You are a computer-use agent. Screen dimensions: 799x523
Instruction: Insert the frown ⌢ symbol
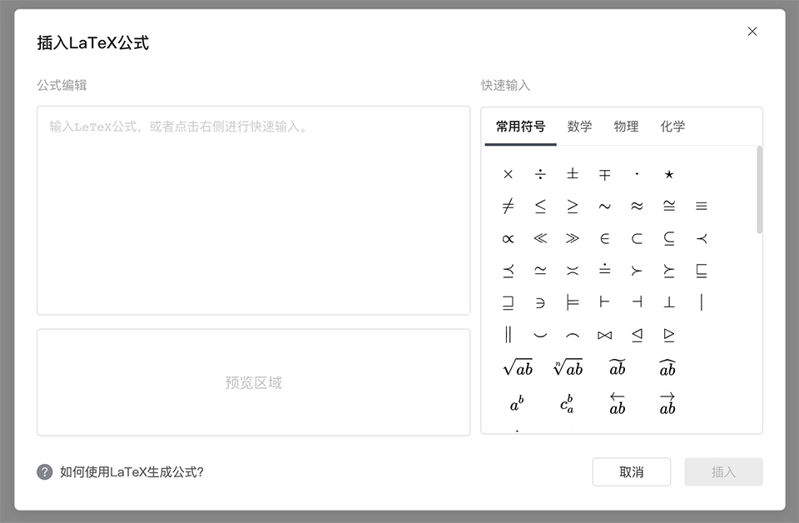(x=573, y=335)
